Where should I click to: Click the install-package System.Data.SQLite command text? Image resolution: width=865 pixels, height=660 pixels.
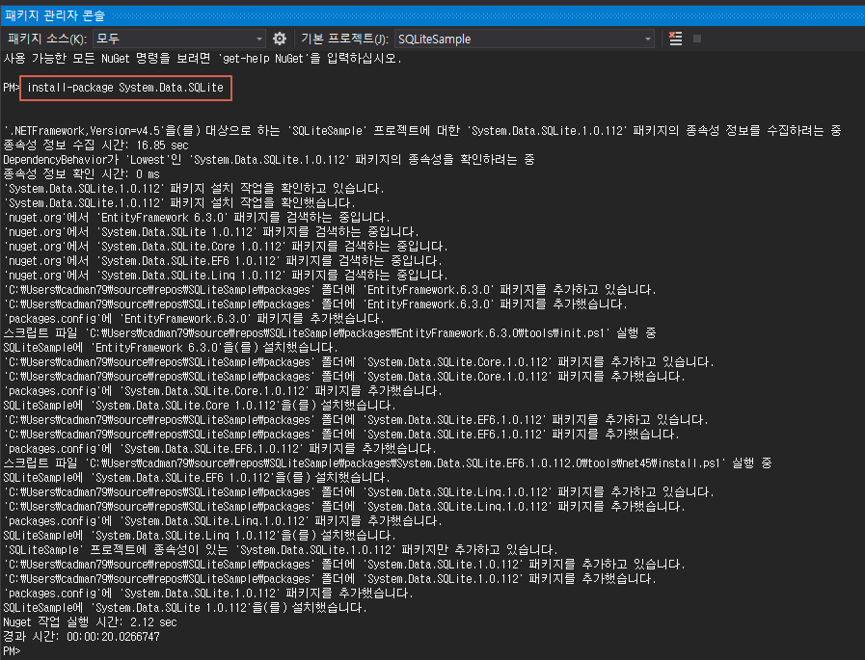coord(125,88)
